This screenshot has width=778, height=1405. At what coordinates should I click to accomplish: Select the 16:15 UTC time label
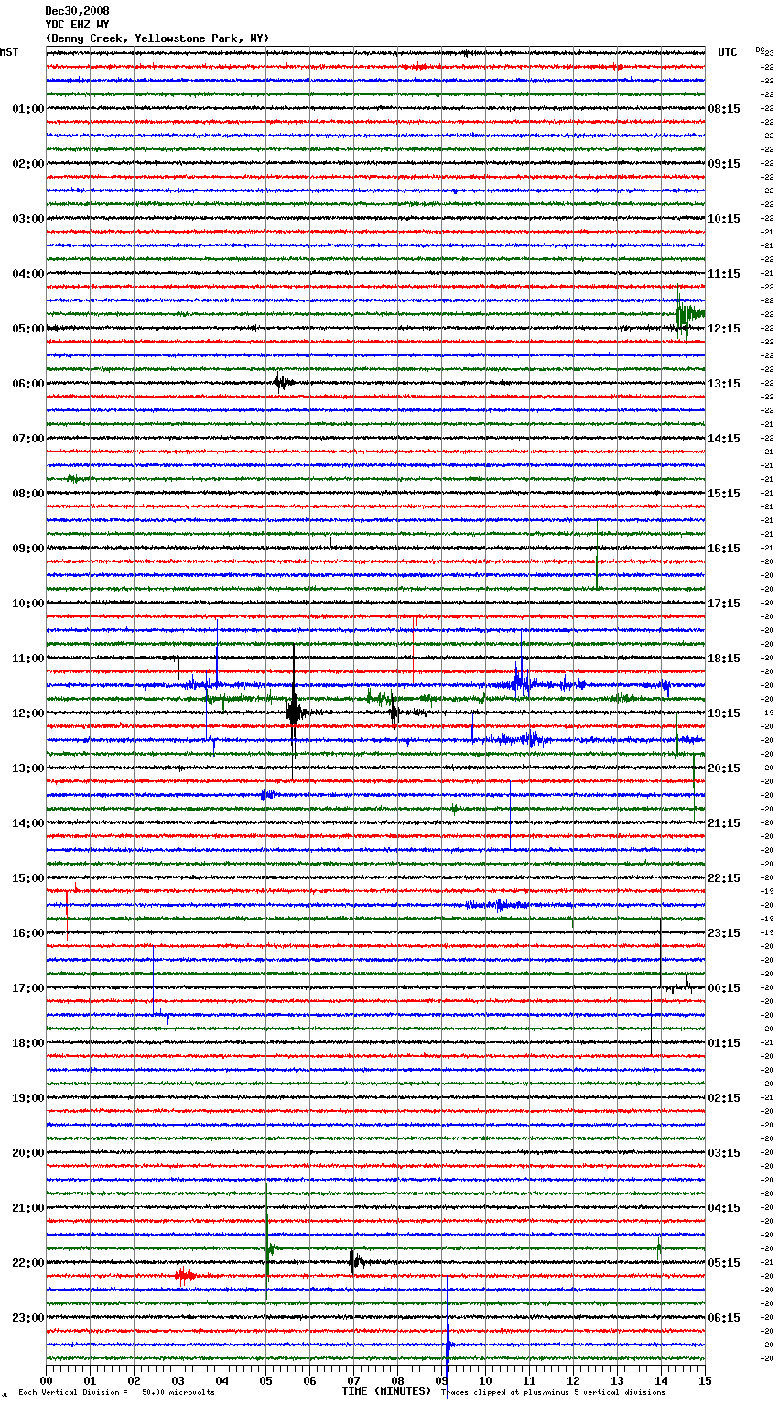point(724,549)
